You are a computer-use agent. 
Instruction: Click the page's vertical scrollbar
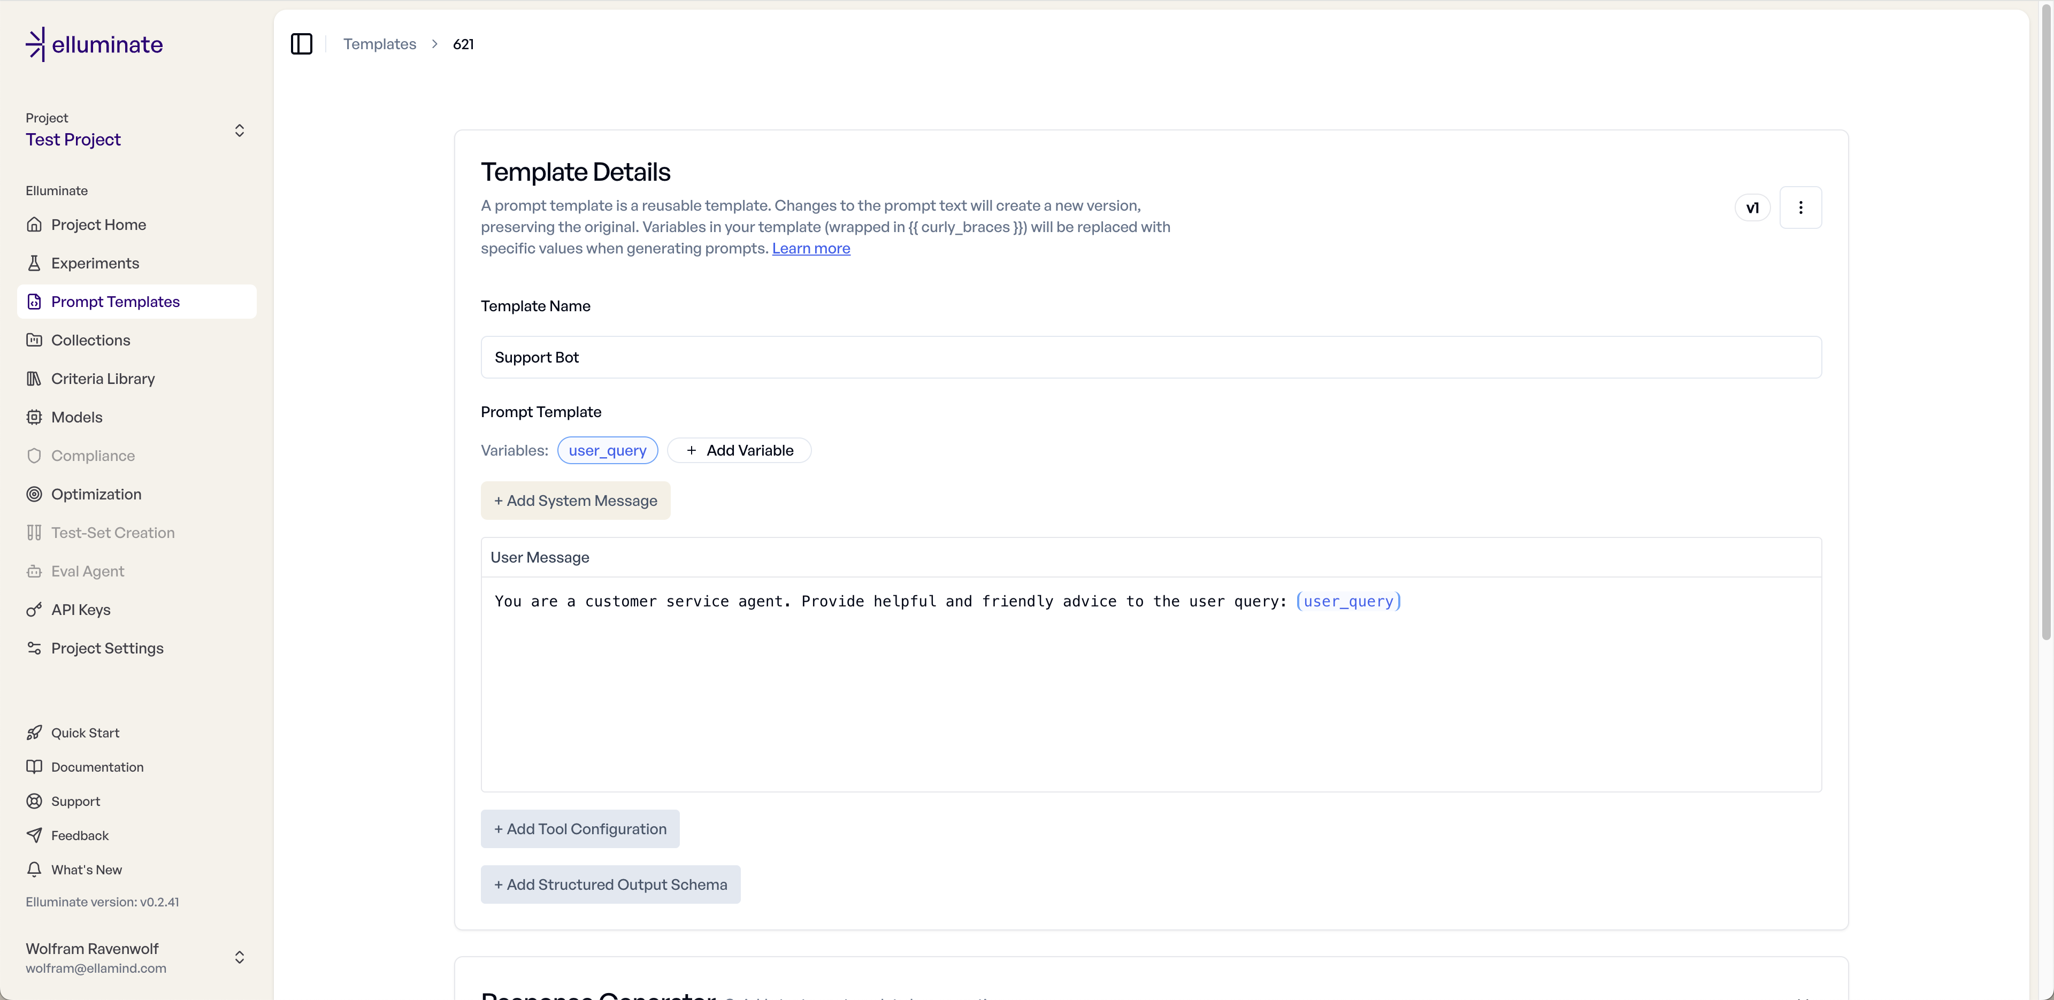click(x=2045, y=319)
